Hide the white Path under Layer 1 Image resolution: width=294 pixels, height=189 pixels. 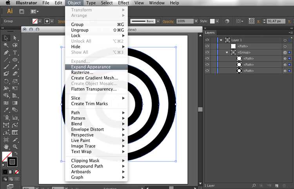pyautogui.click(x=207, y=46)
